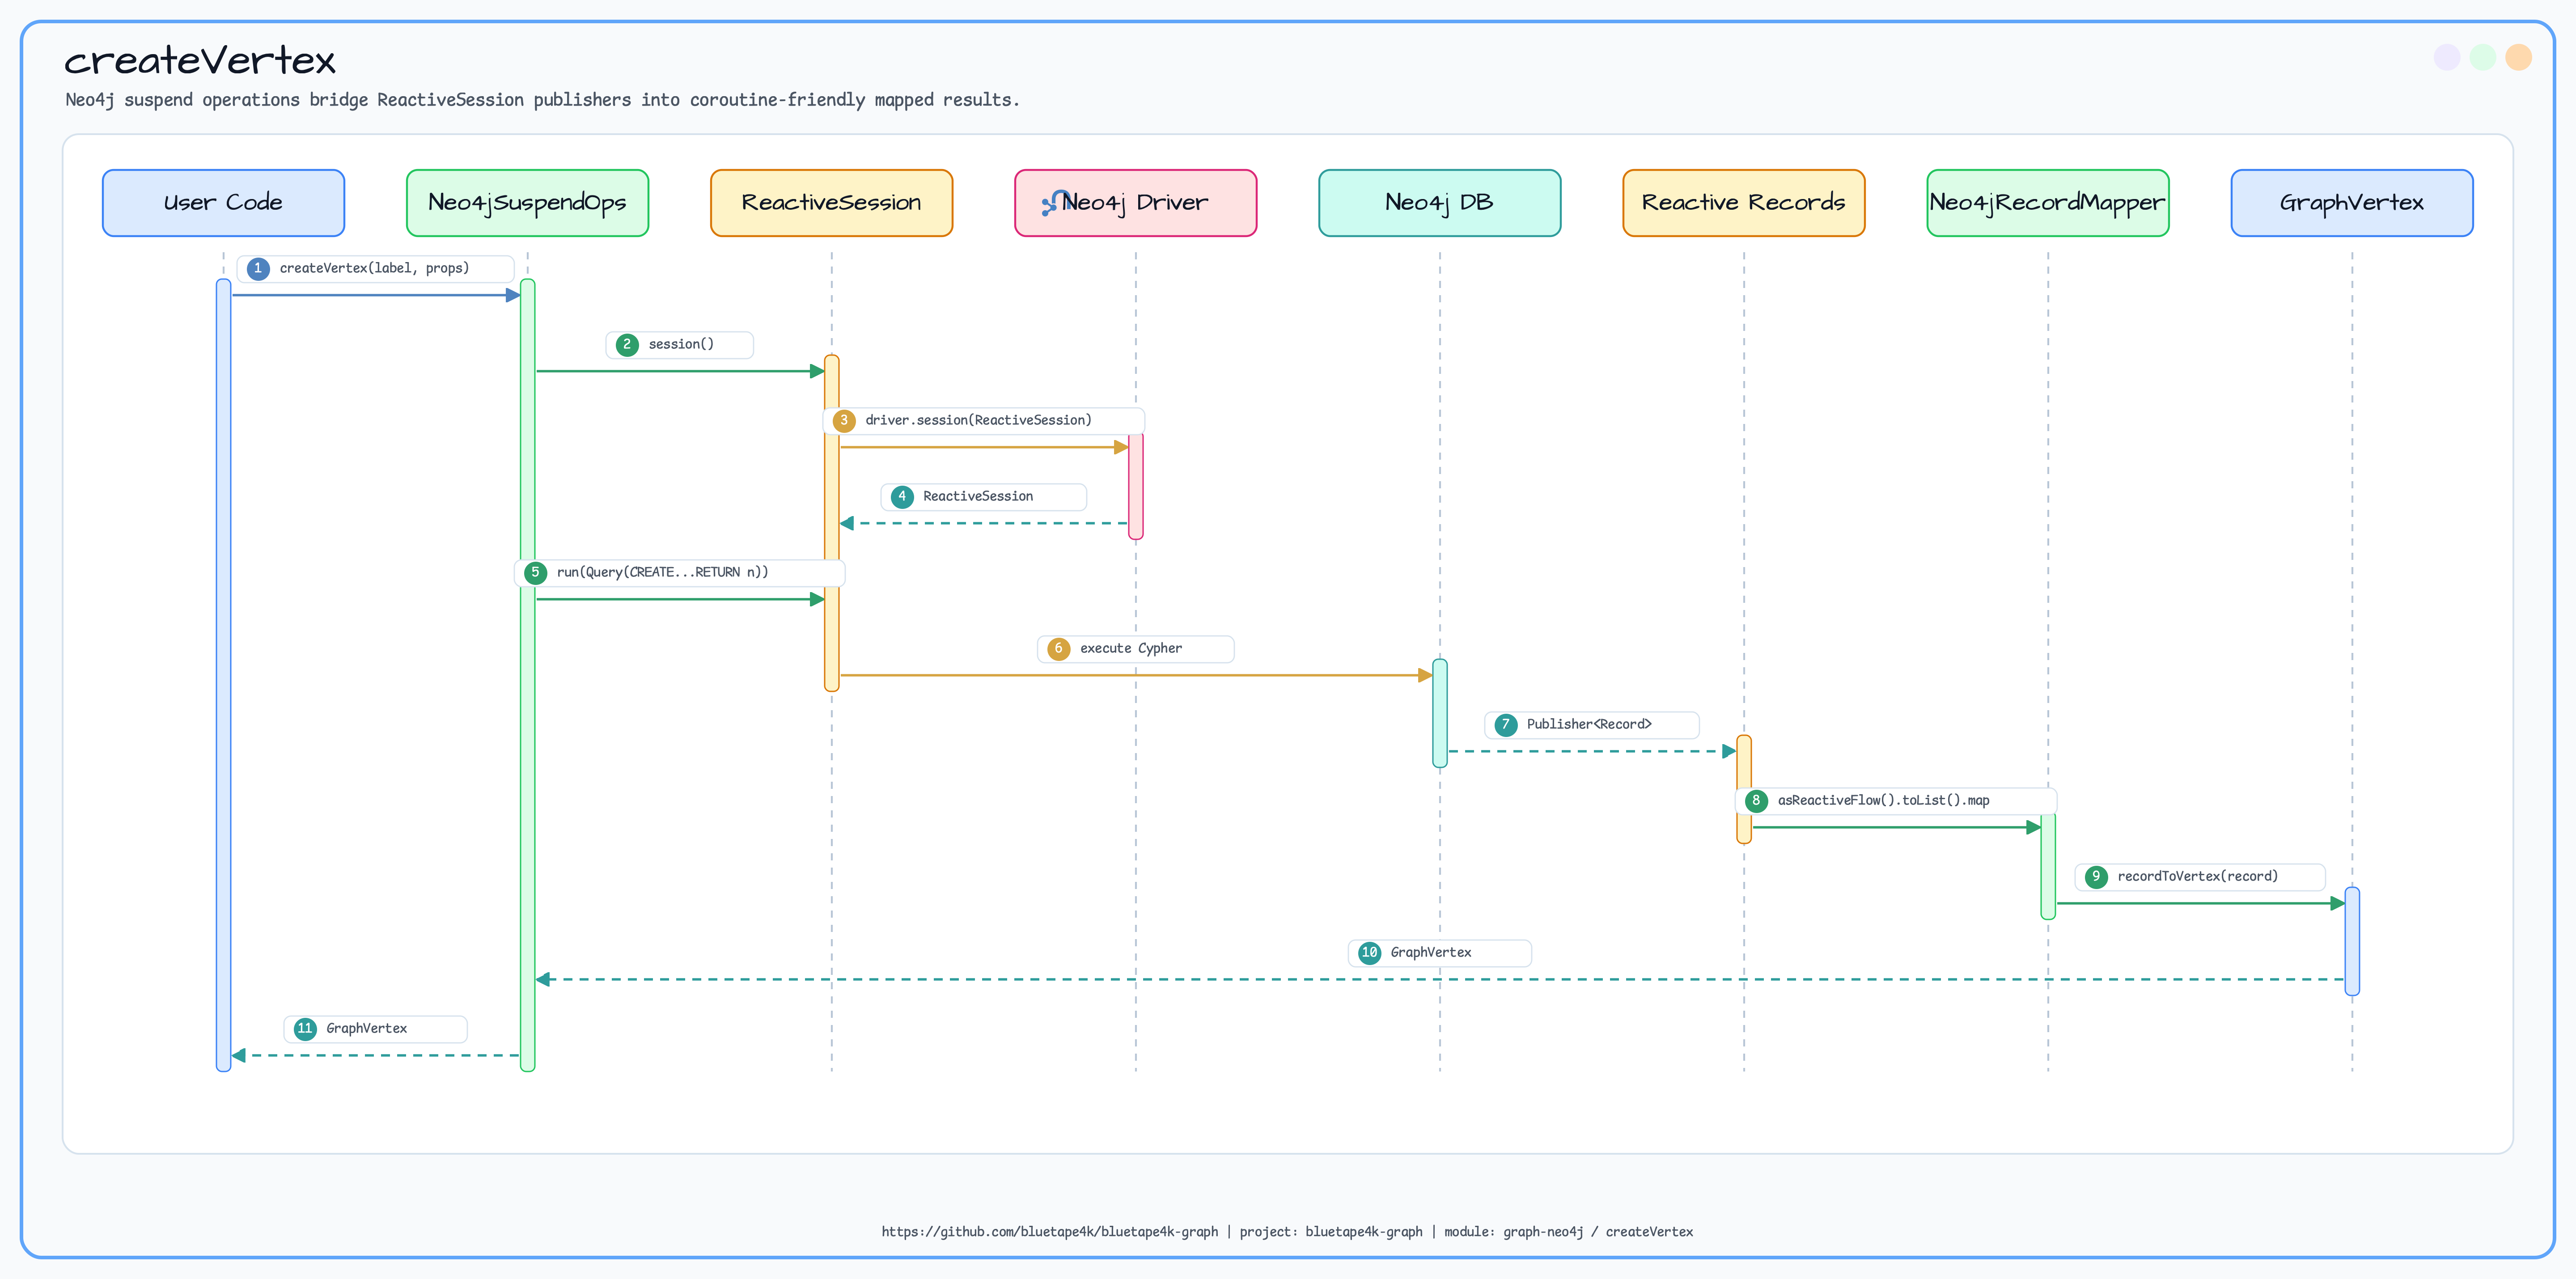Select the Neo4j DB participant box
This screenshot has width=2576, height=1279.
coord(1439,203)
